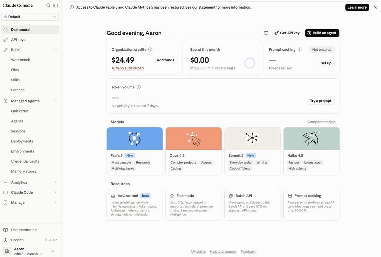
Task: Open Sessions in the sidebar
Action: [x=18, y=131]
